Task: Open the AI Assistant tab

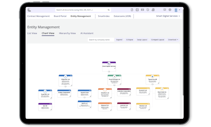Action: (x=87, y=33)
